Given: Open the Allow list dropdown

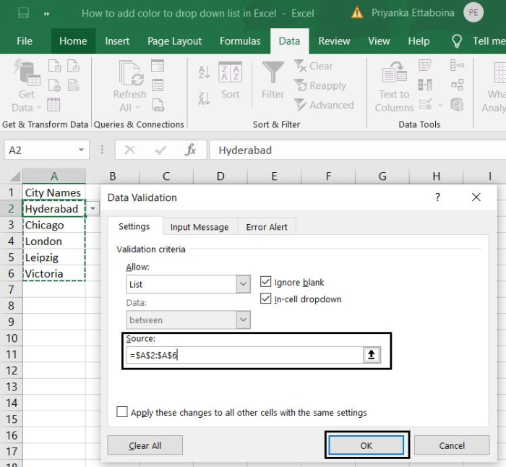Looking at the screenshot, I should click(x=243, y=285).
